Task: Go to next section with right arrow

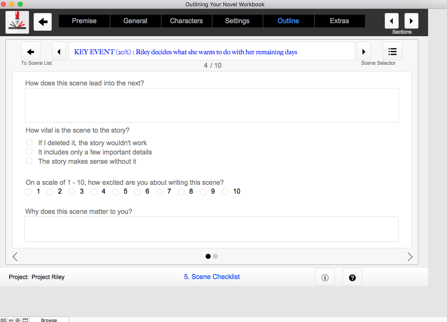Action: pos(411,21)
